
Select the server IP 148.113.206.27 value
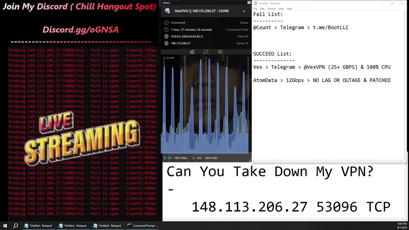click(x=181, y=43)
